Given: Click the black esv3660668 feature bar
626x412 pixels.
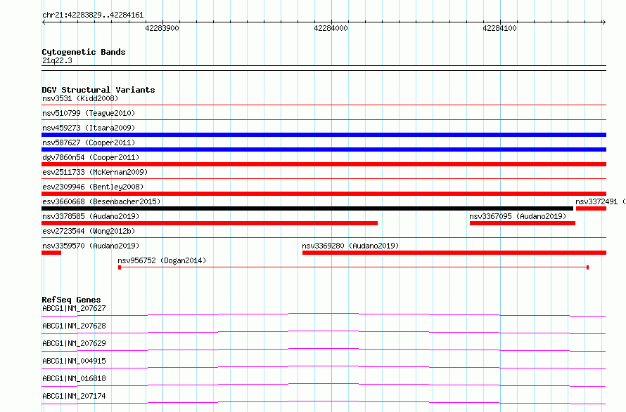Looking at the screenshot, I should (307, 208).
